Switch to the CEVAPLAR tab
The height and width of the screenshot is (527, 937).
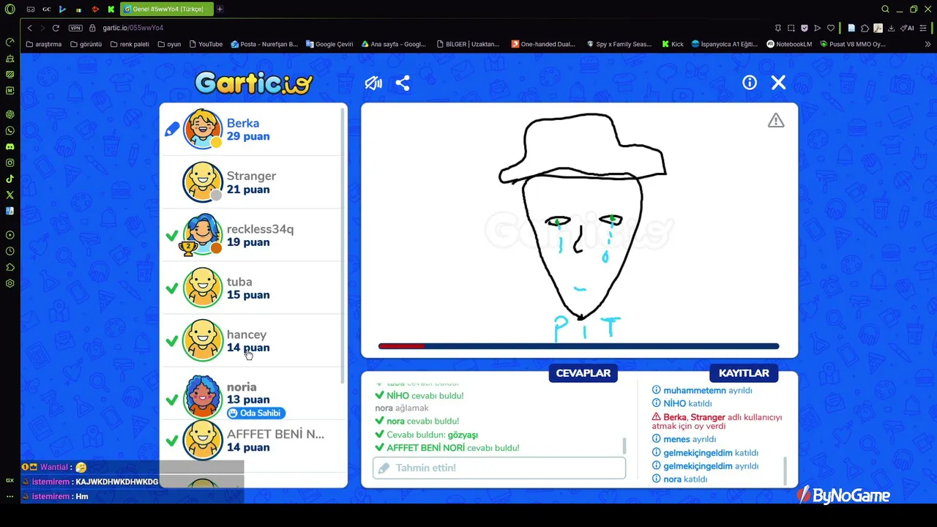583,373
